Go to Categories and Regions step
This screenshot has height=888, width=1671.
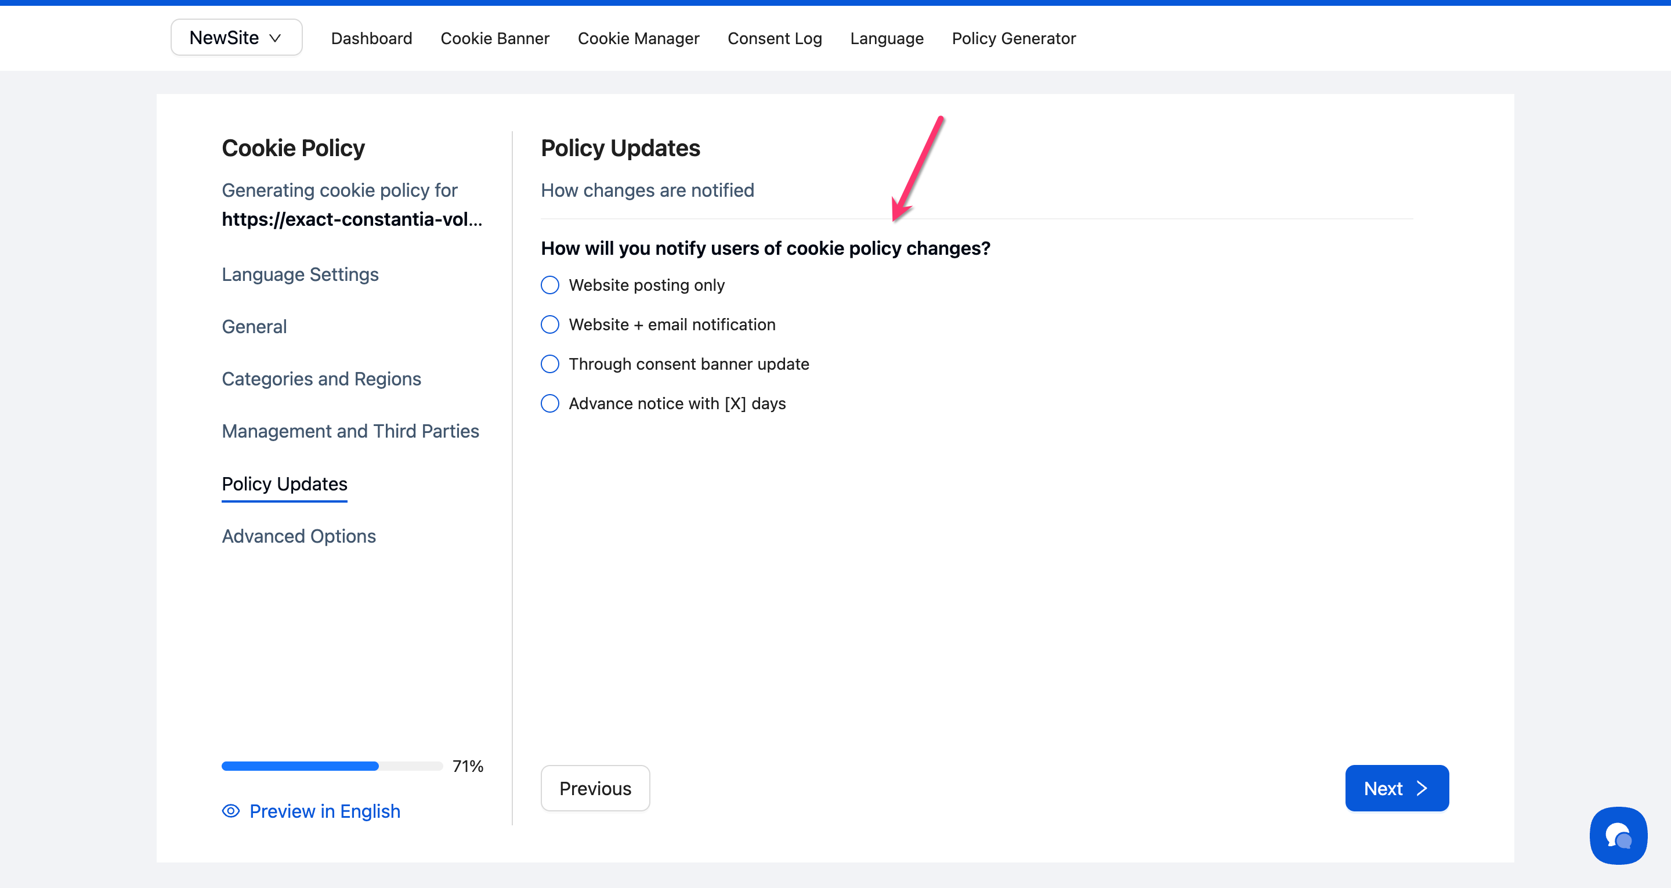[x=321, y=379]
